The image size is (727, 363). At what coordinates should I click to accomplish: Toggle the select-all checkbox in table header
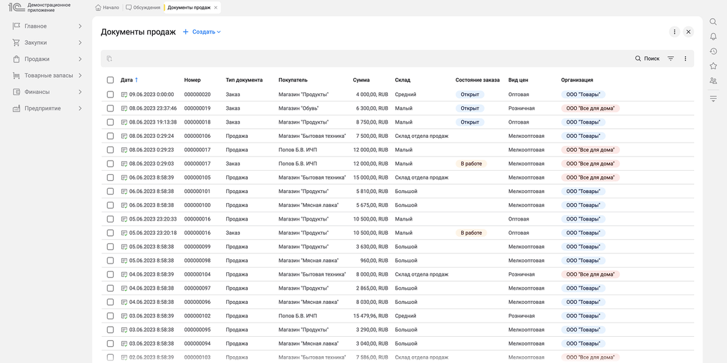[x=110, y=80]
